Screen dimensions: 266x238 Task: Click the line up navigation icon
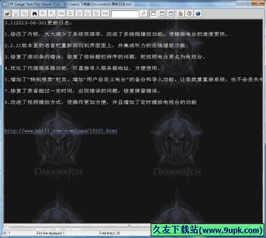click(79, 13)
